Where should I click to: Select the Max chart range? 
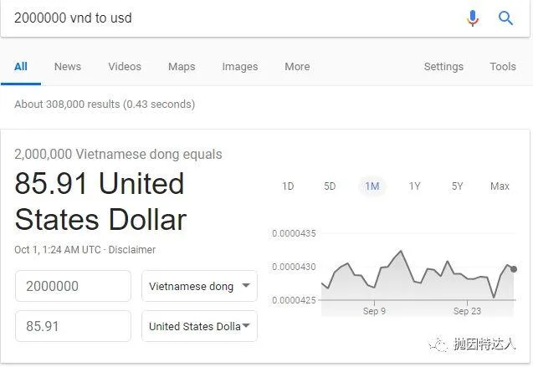tap(500, 186)
